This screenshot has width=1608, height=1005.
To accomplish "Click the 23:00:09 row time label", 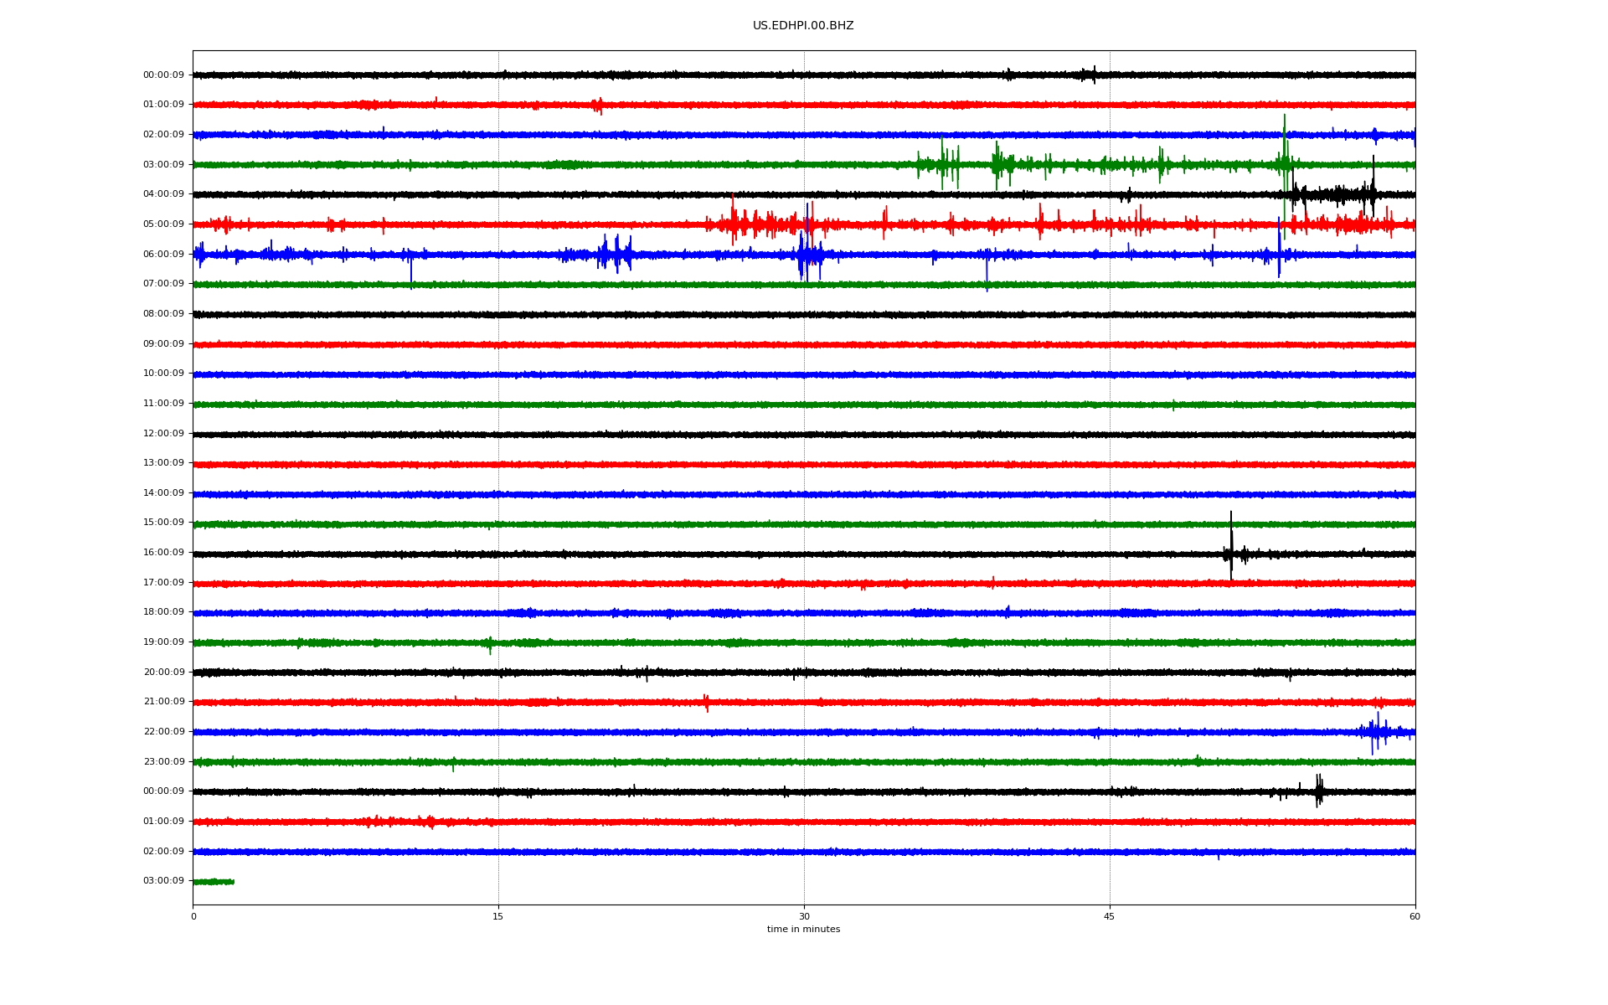I will coord(163,762).
